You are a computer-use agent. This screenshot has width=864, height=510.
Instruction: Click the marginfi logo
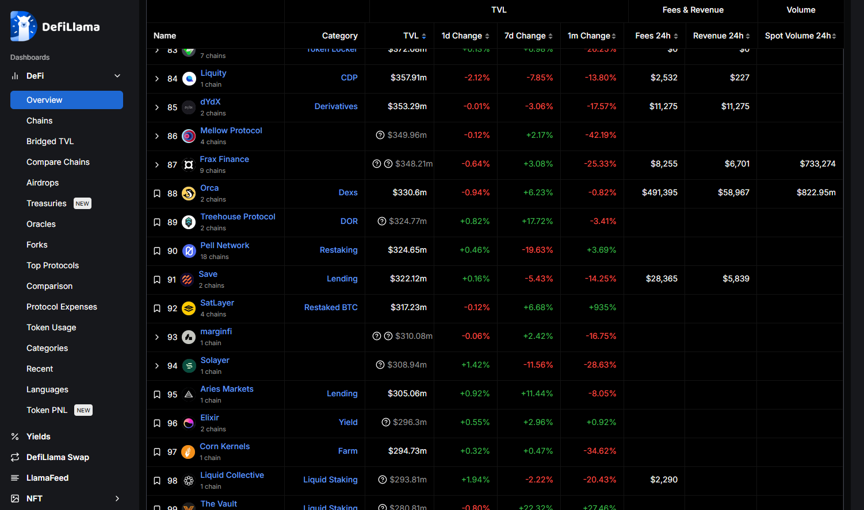tap(189, 337)
